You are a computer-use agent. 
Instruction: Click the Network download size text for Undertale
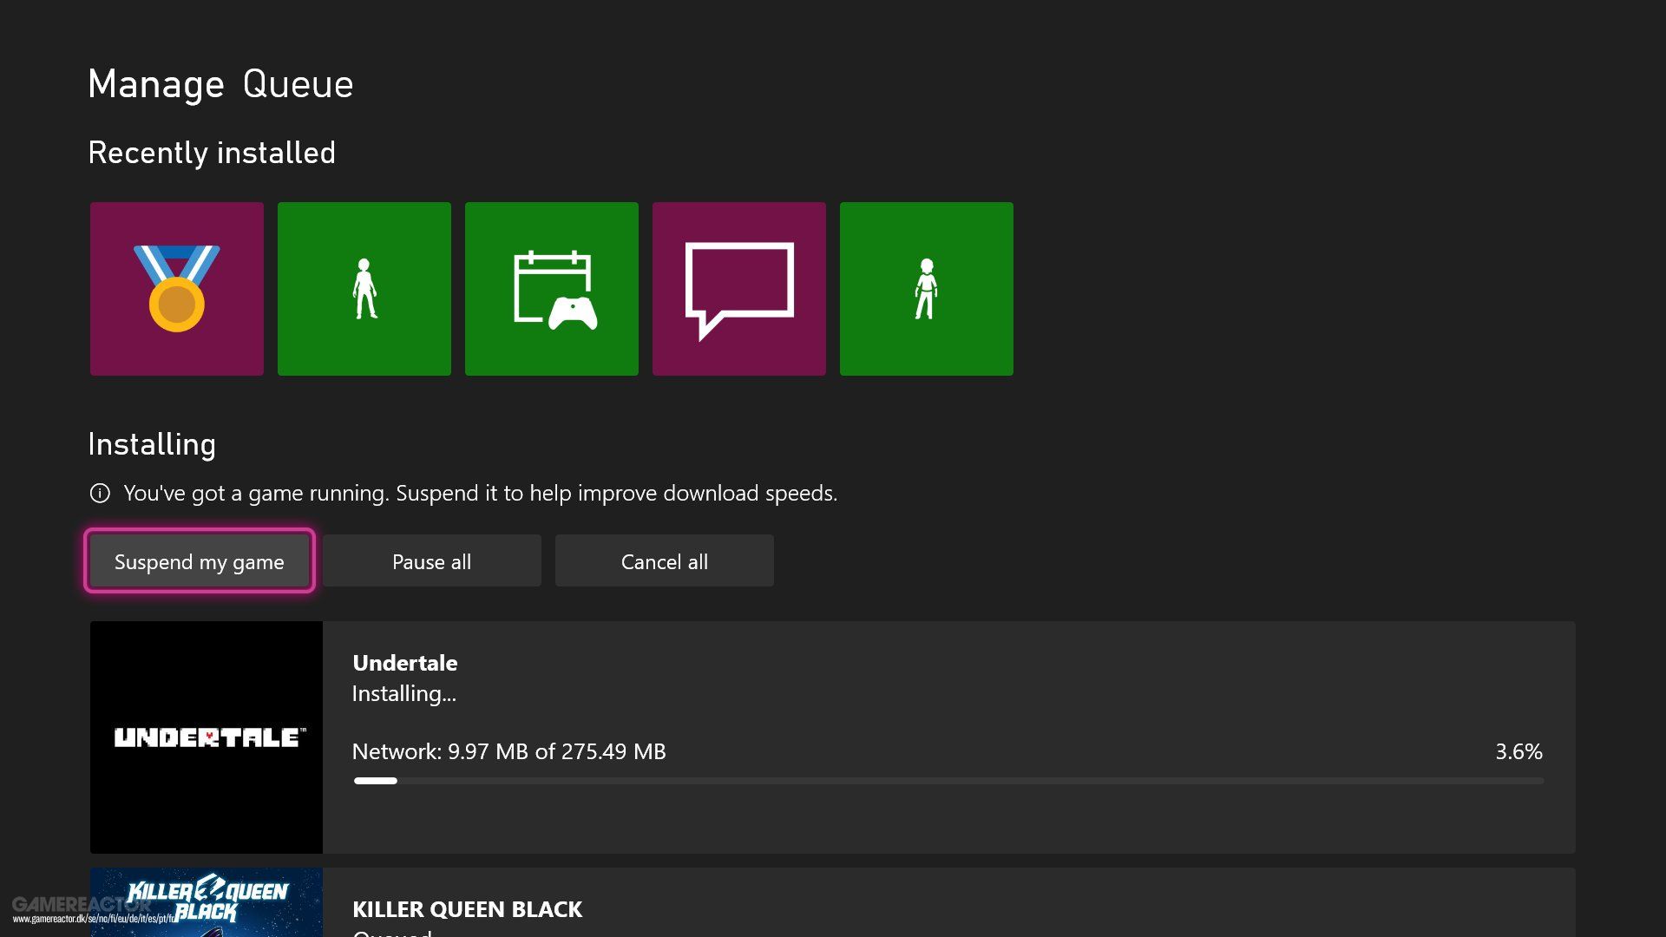(x=508, y=752)
